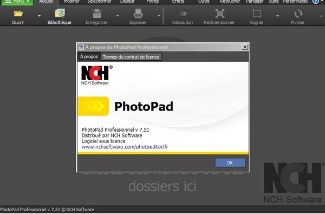Select the À propos dialog tab
Image resolution: width=325 pixels, height=214 pixels.
(x=89, y=56)
